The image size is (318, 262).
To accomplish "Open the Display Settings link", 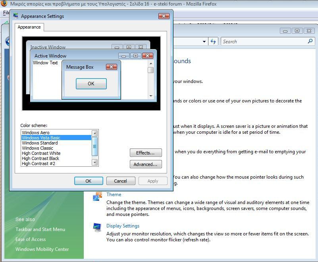I will pos(123,226).
